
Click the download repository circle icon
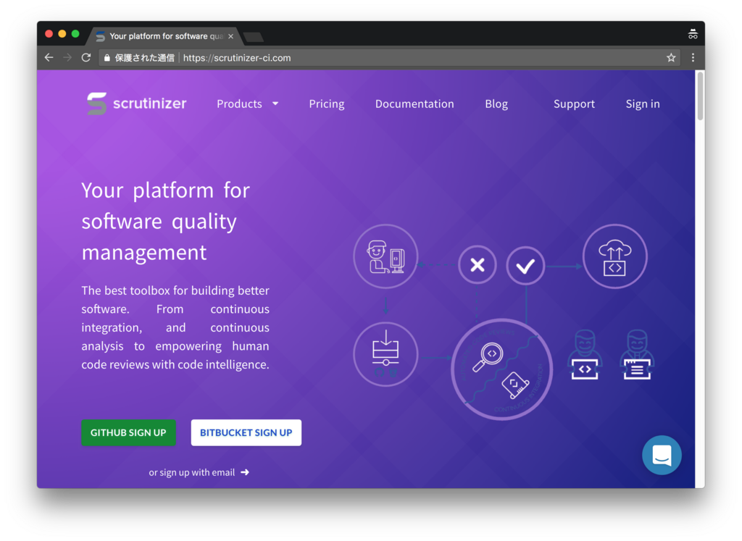coord(385,354)
